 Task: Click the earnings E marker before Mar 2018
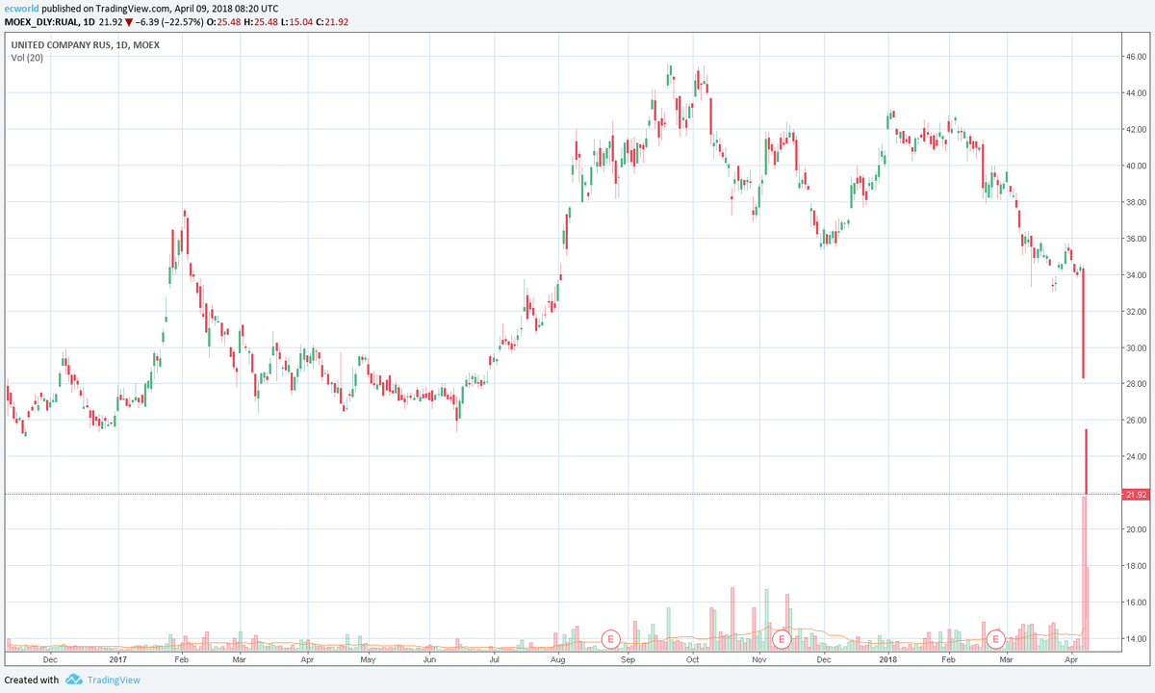point(996,638)
